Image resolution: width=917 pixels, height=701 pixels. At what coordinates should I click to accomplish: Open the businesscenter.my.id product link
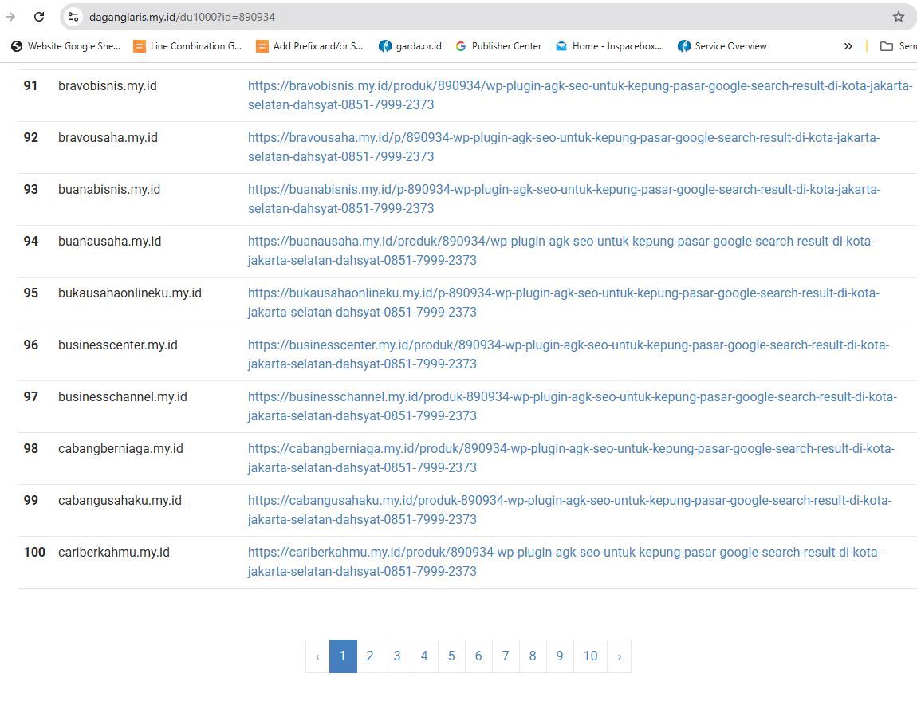point(569,354)
